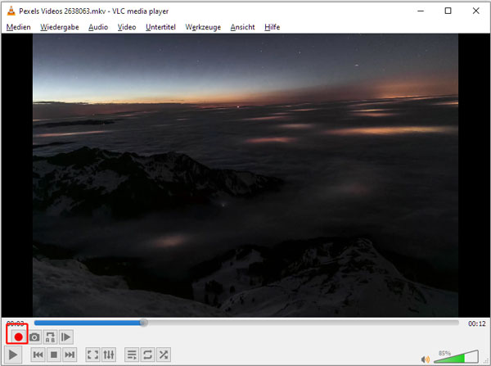Open extended settings equalizer icon

tap(109, 355)
